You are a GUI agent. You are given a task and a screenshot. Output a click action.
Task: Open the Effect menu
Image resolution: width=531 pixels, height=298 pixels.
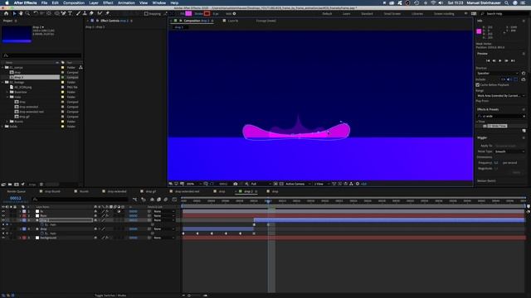point(108,2)
